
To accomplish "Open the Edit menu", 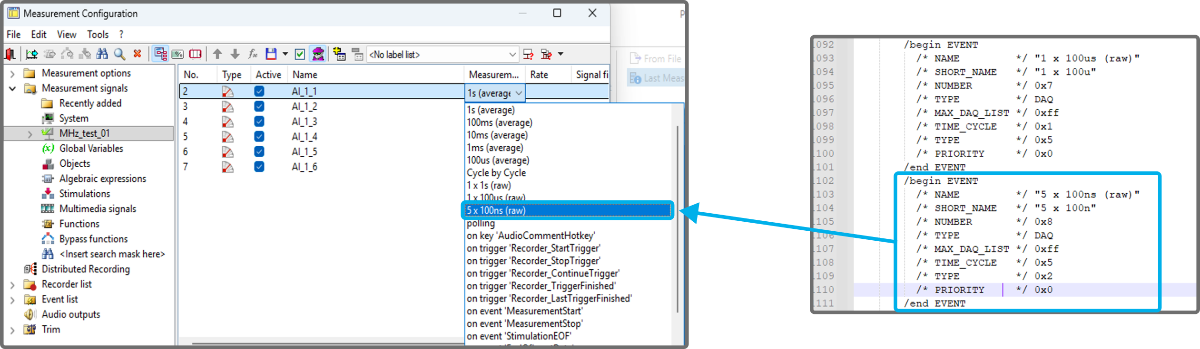I will coord(39,34).
